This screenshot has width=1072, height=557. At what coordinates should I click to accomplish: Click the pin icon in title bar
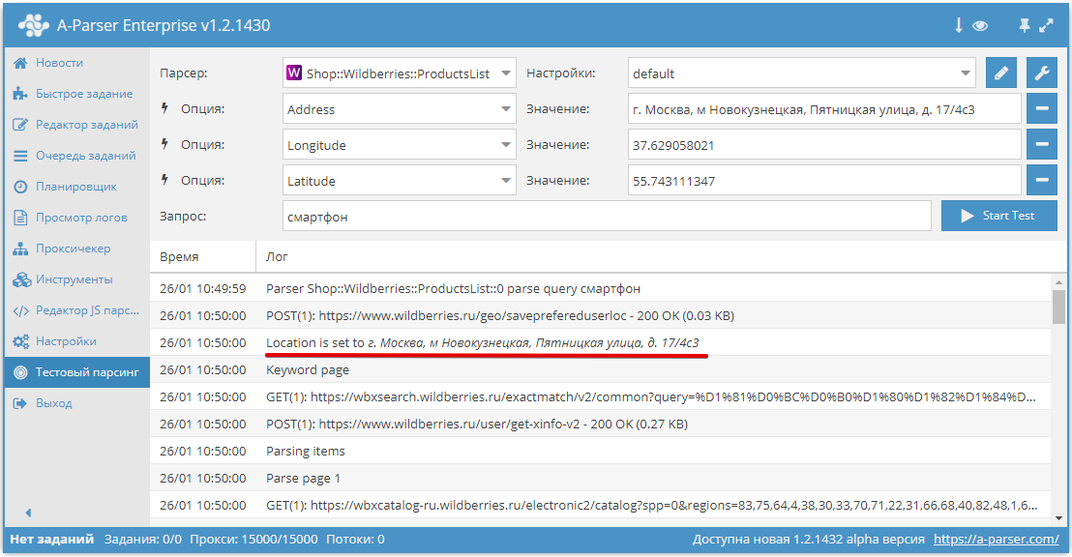pos(1025,25)
